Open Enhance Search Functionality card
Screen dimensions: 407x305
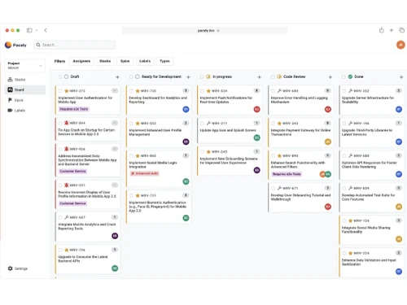[x=300, y=165]
